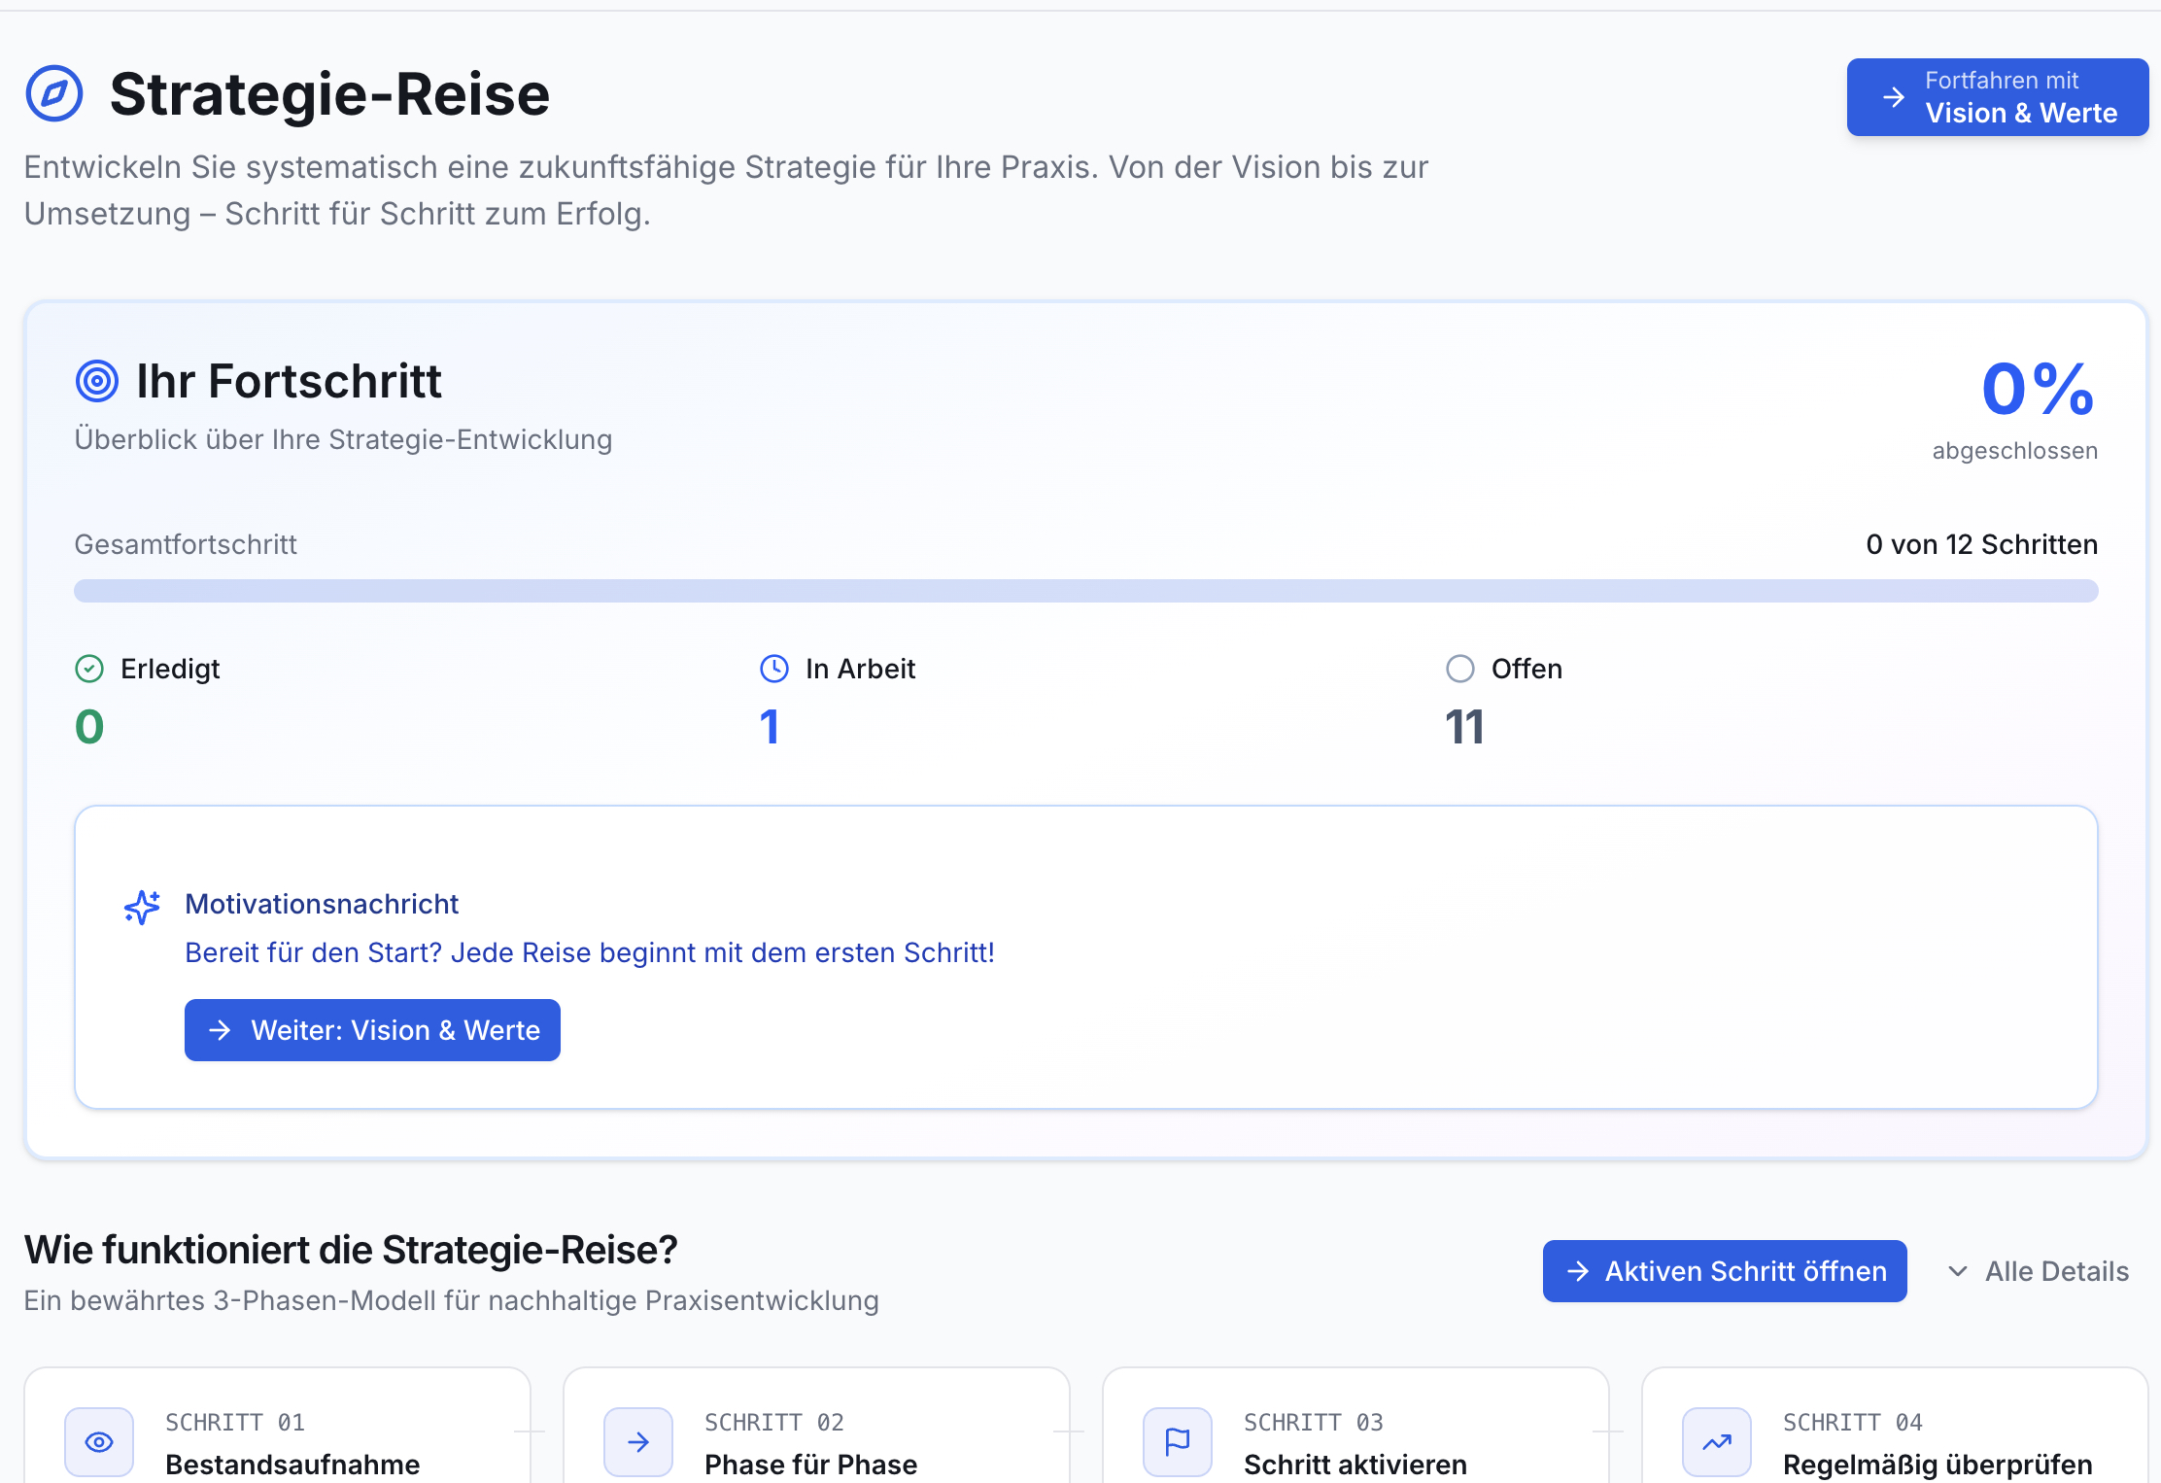The width and height of the screenshot is (2161, 1483).
Task: Click the compass icon beside Strategie-Reise
Action: point(54,94)
